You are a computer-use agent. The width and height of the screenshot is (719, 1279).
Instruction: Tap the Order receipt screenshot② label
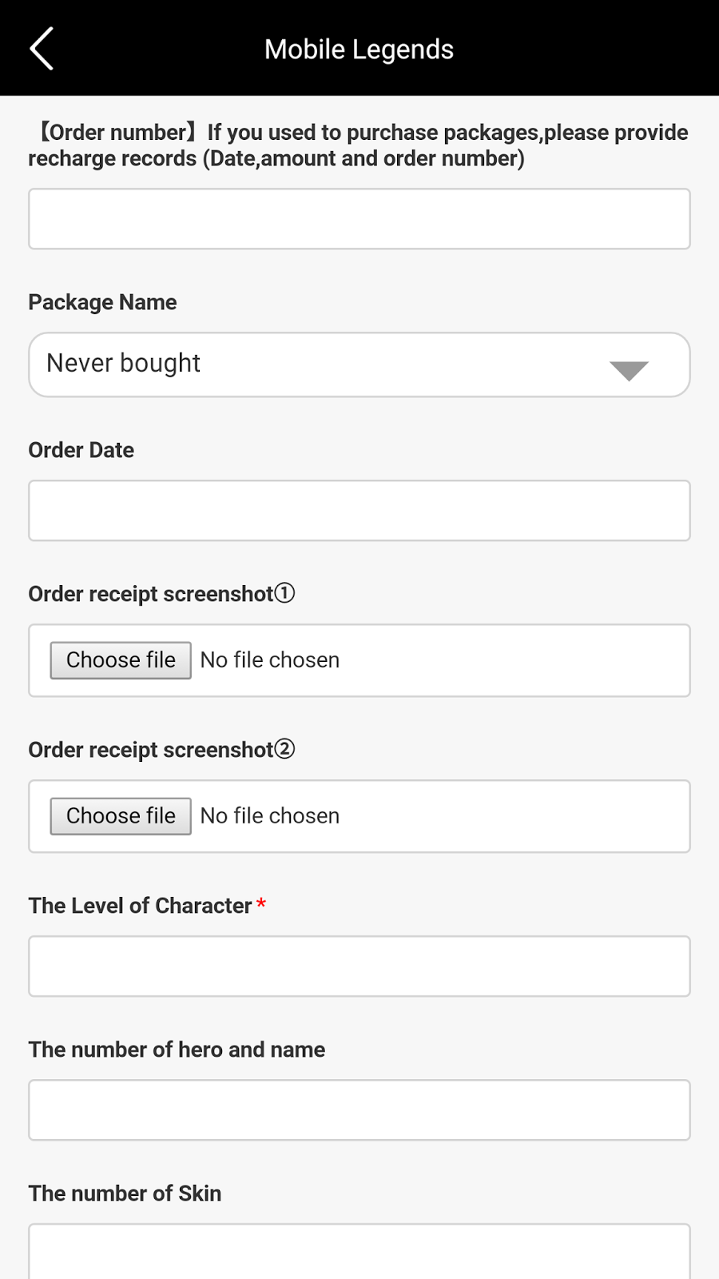point(161,750)
